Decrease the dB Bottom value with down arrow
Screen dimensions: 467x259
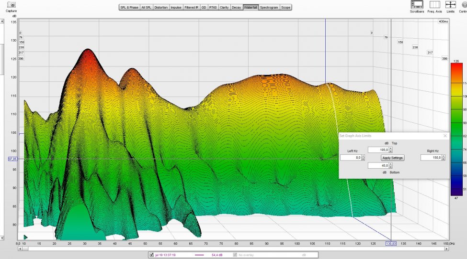tap(390, 167)
